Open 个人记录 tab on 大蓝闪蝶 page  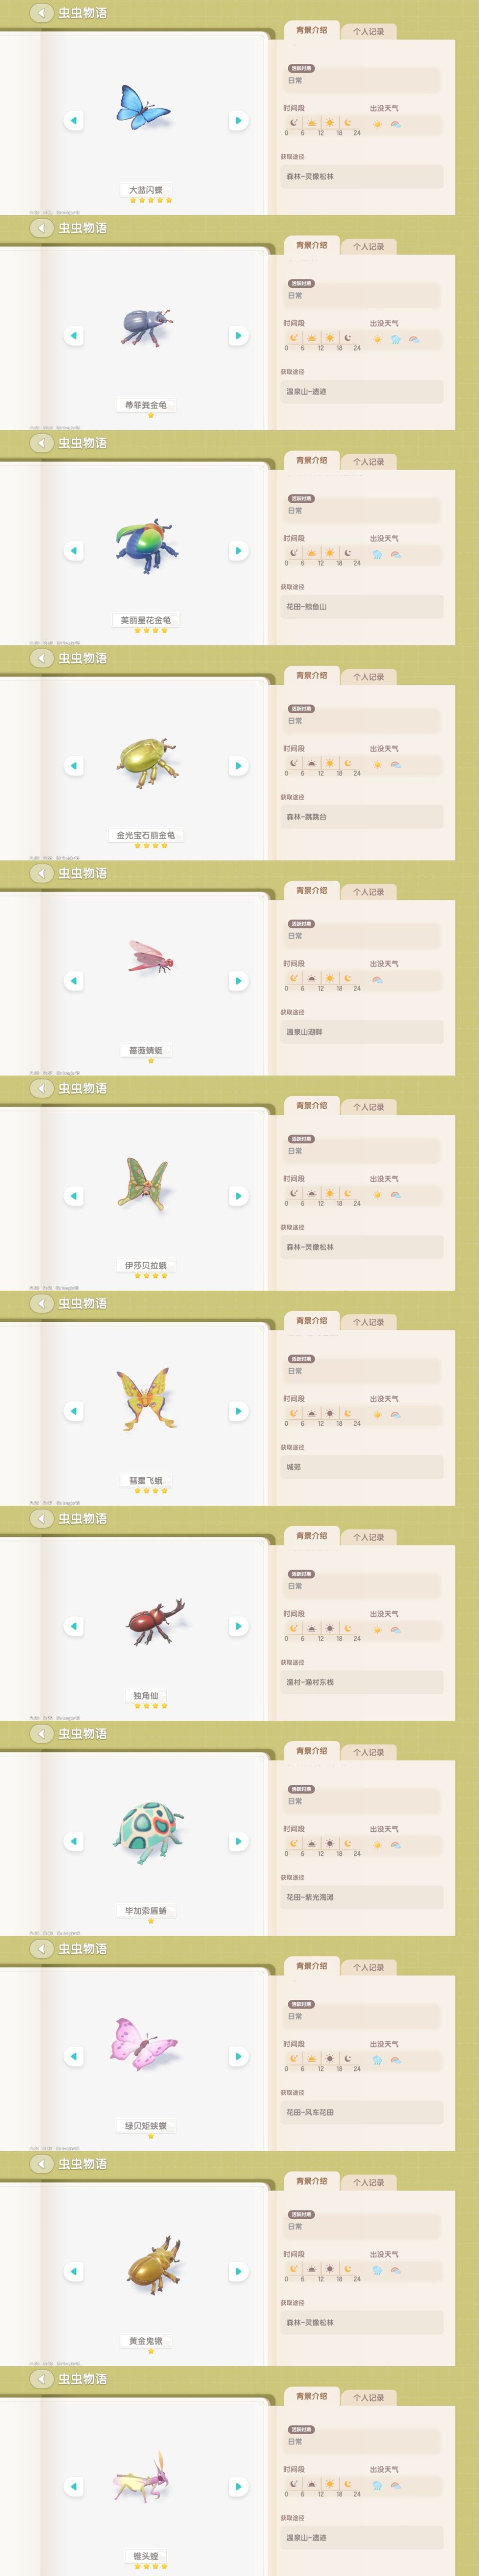pos(369,32)
